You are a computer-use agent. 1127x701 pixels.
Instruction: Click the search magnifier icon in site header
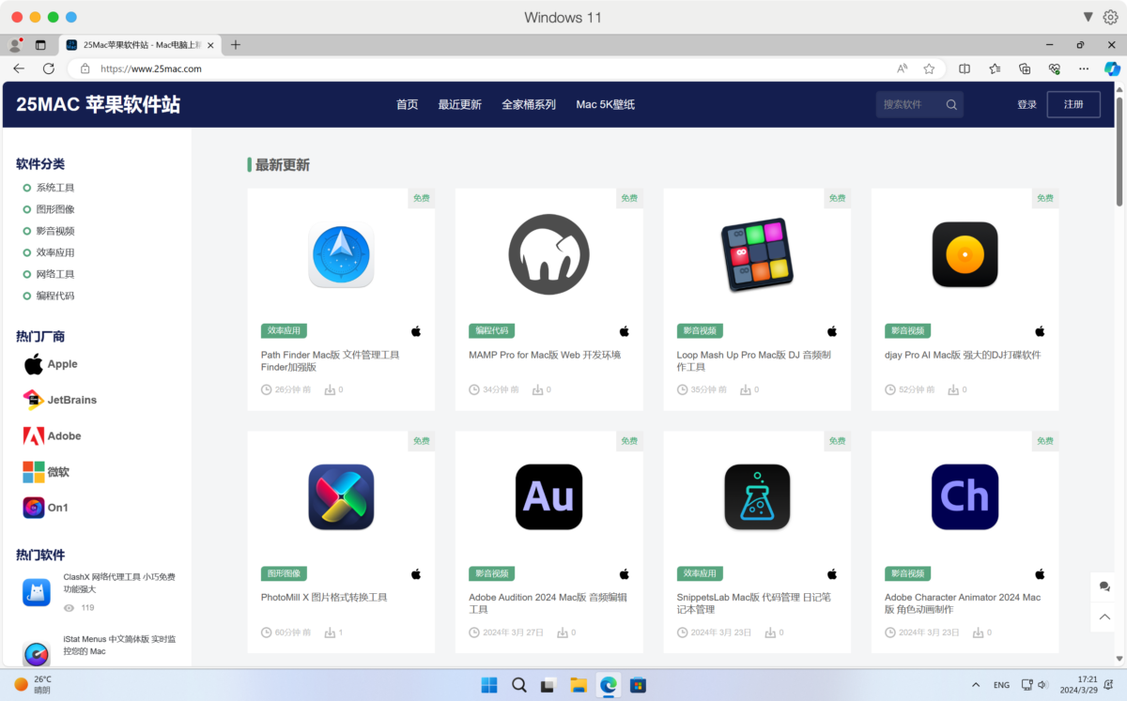click(951, 105)
